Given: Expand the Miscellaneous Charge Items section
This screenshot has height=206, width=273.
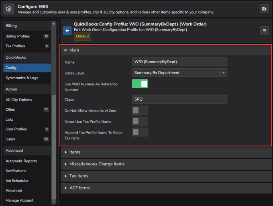Looking at the screenshot, I should (x=96, y=164).
